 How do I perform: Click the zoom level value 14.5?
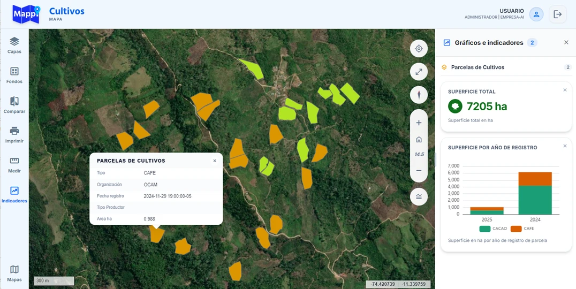tap(419, 155)
